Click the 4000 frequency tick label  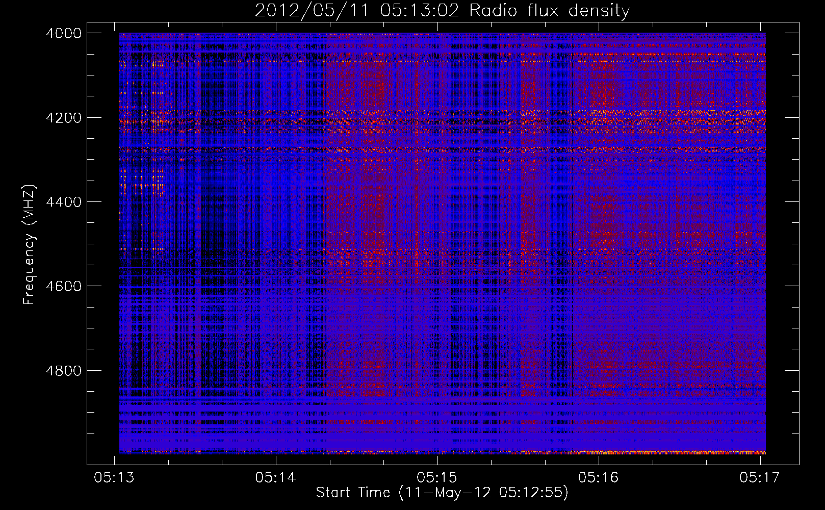pyautogui.click(x=64, y=33)
